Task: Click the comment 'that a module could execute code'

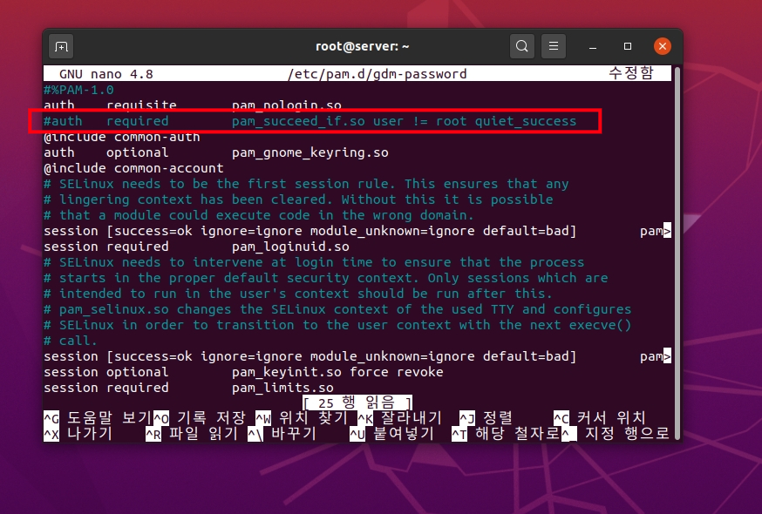Action: 259,214
